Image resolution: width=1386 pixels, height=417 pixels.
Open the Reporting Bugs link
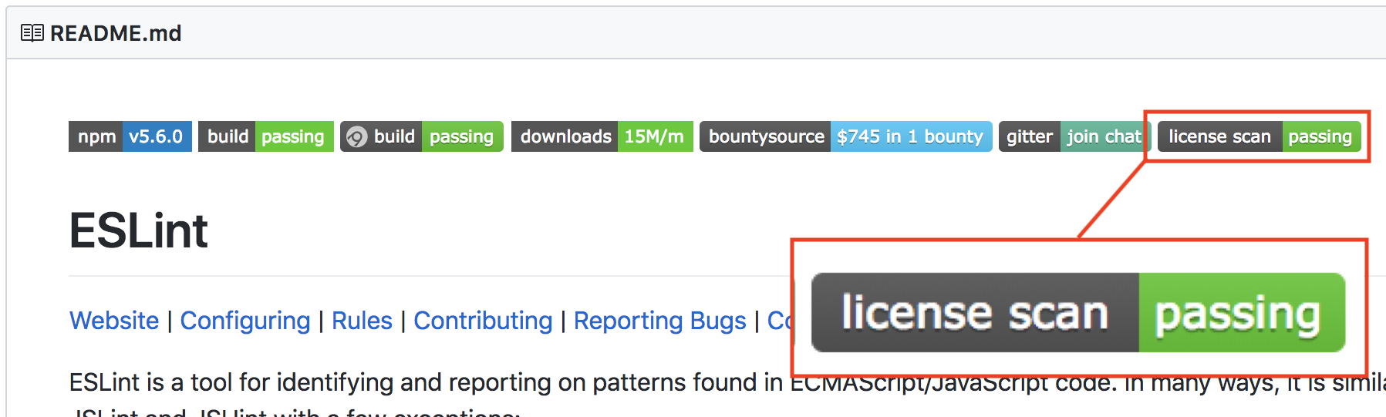point(660,321)
